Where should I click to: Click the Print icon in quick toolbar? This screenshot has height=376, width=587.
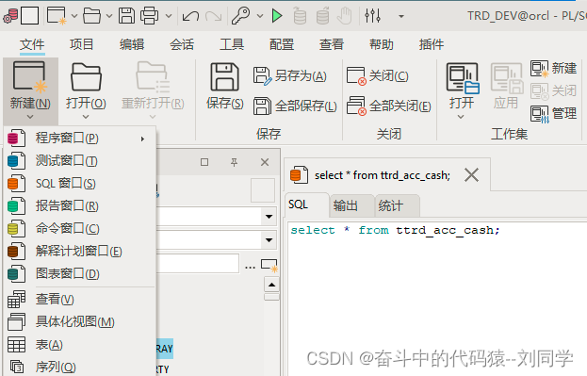click(x=149, y=16)
